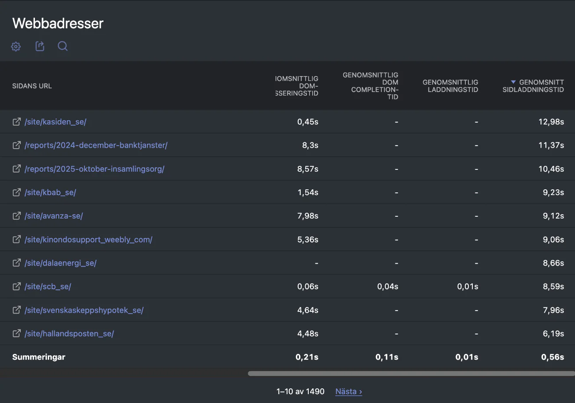Sort by Genomsnittlig DOM Completion-tid header
Image resolution: width=575 pixels, height=403 pixels.
[x=371, y=86]
